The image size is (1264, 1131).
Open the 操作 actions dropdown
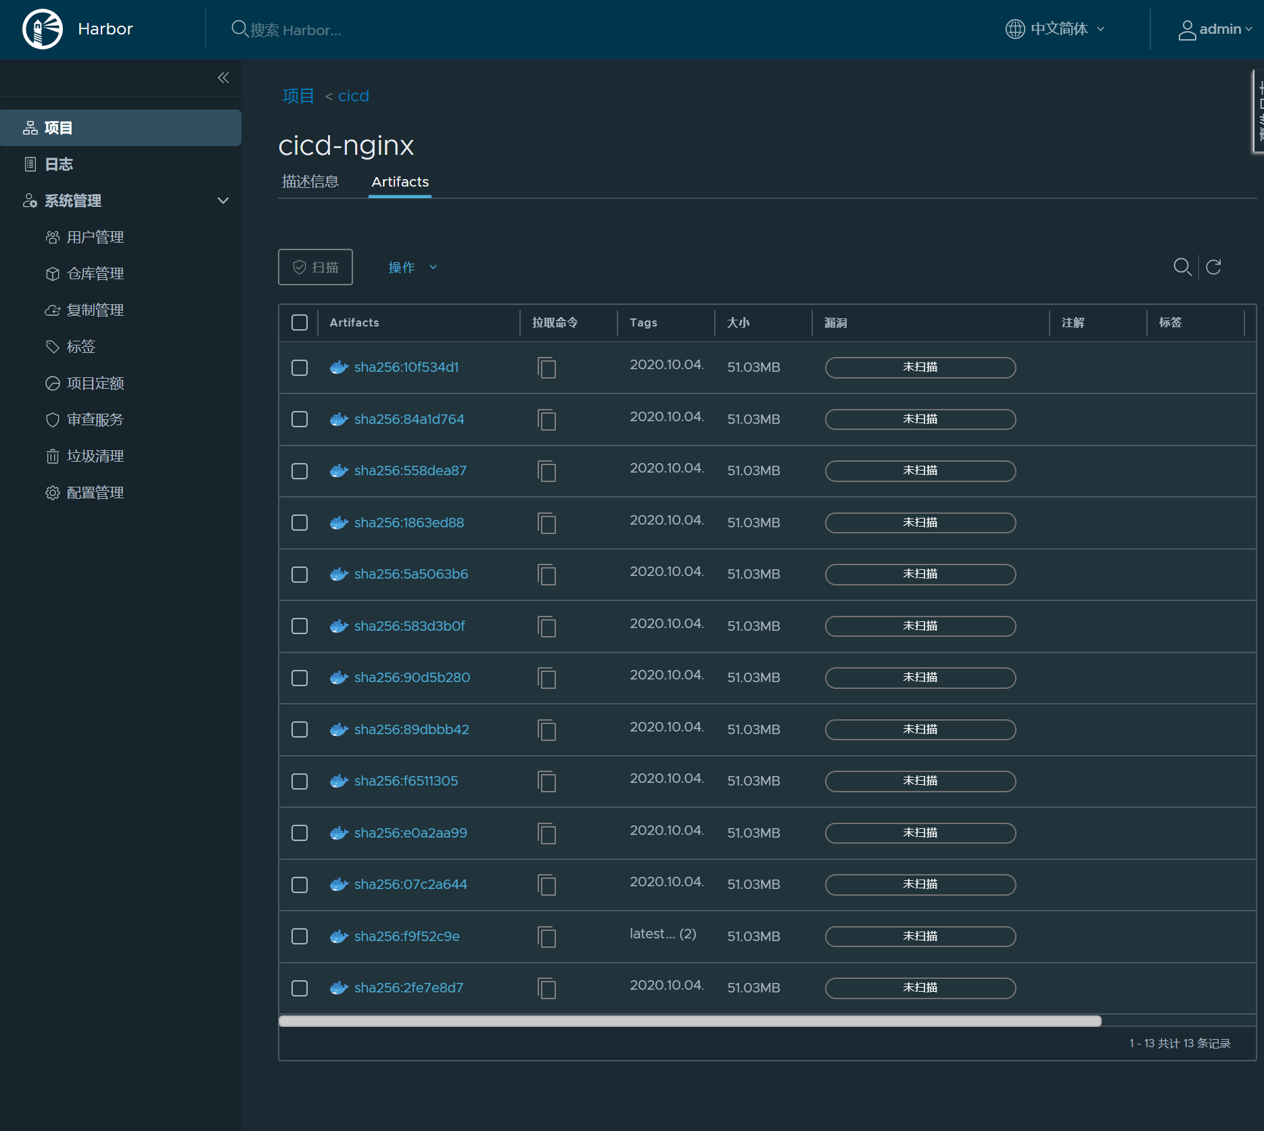[x=413, y=267]
